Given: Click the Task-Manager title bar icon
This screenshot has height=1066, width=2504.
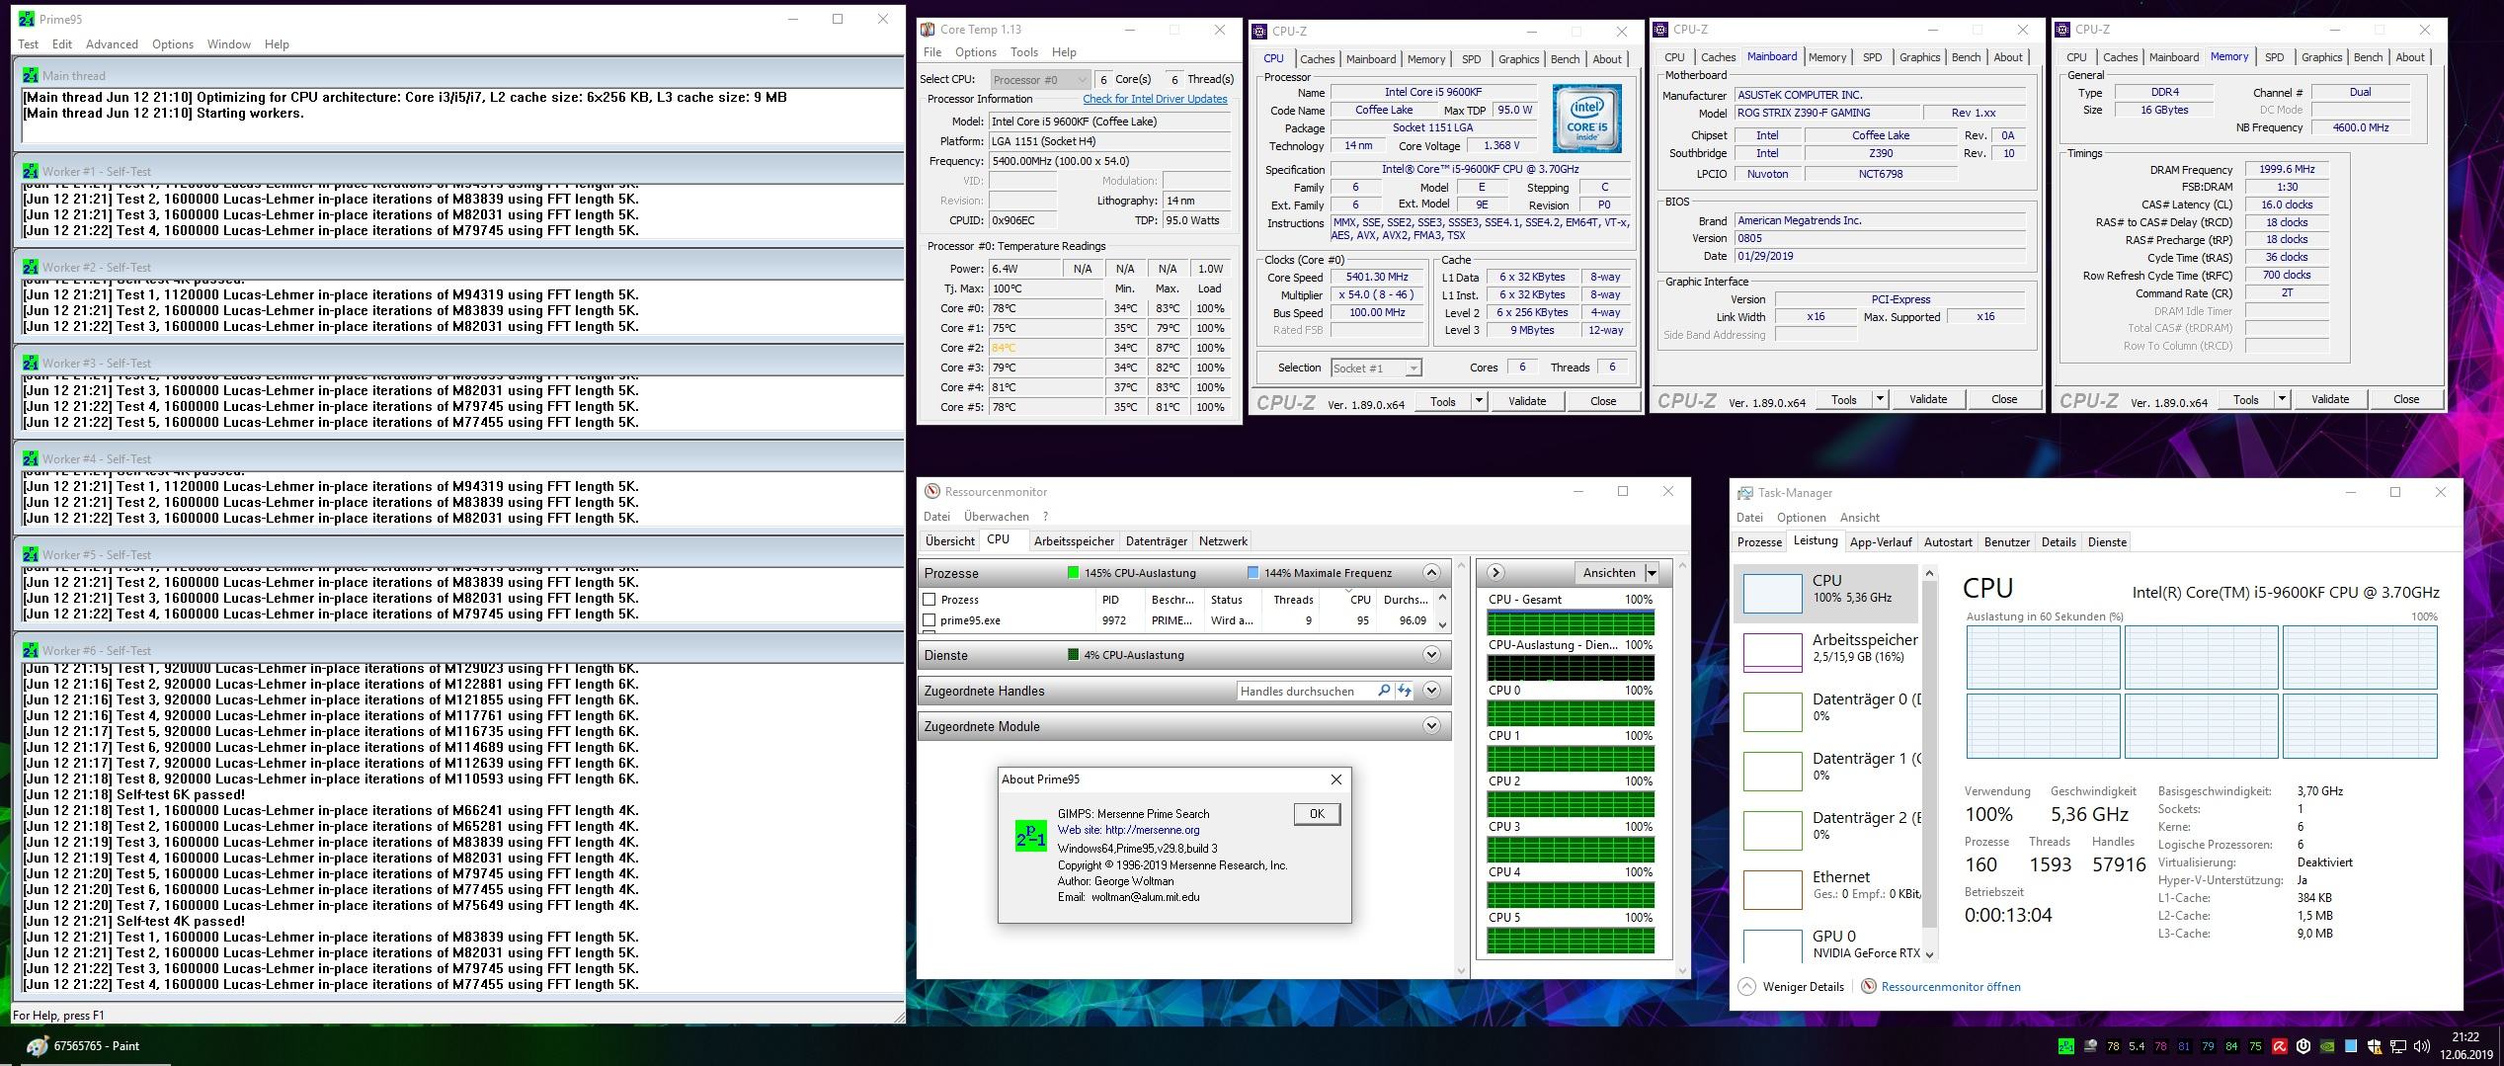Looking at the screenshot, I should point(1745,492).
